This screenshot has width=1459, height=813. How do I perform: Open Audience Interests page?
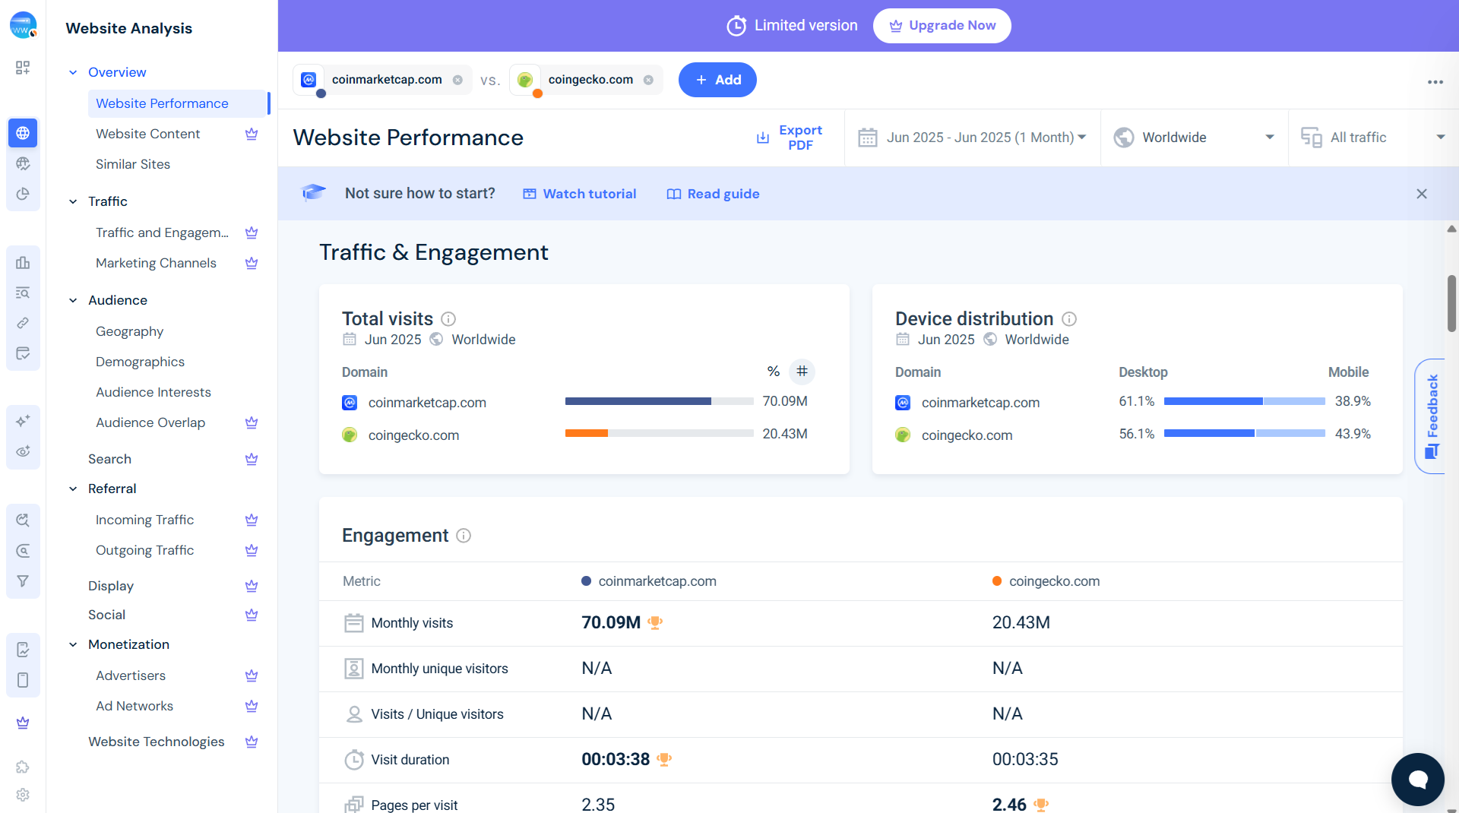pos(153,392)
